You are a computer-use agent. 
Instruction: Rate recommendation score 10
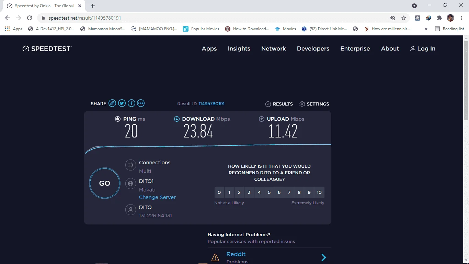tap(319, 192)
